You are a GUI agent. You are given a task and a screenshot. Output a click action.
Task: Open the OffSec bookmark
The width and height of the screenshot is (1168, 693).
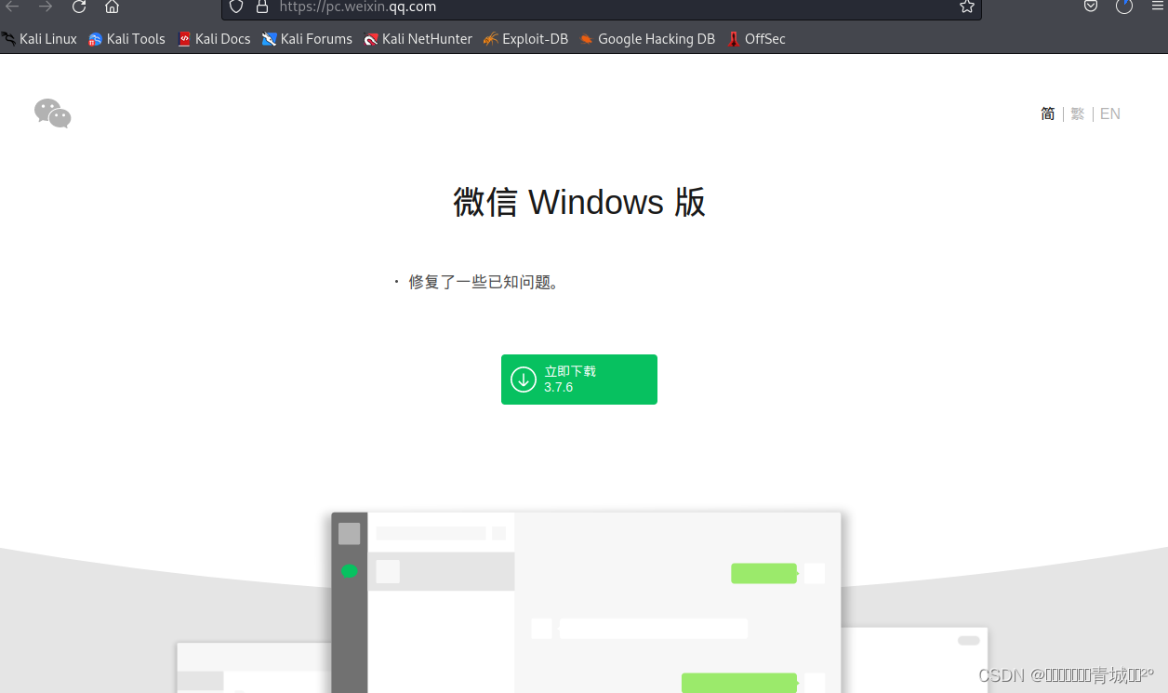point(756,39)
